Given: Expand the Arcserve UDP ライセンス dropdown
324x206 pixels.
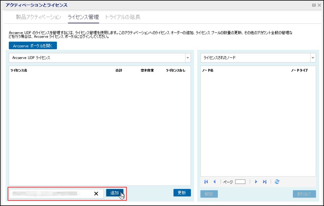Looking at the screenshot, I should [188, 58].
